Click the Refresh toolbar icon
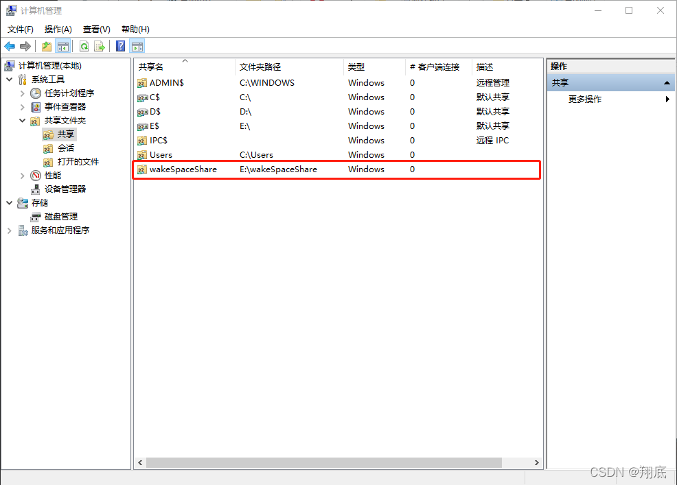Image resolution: width=677 pixels, height=485 pixels. click(x=84, y=46)
